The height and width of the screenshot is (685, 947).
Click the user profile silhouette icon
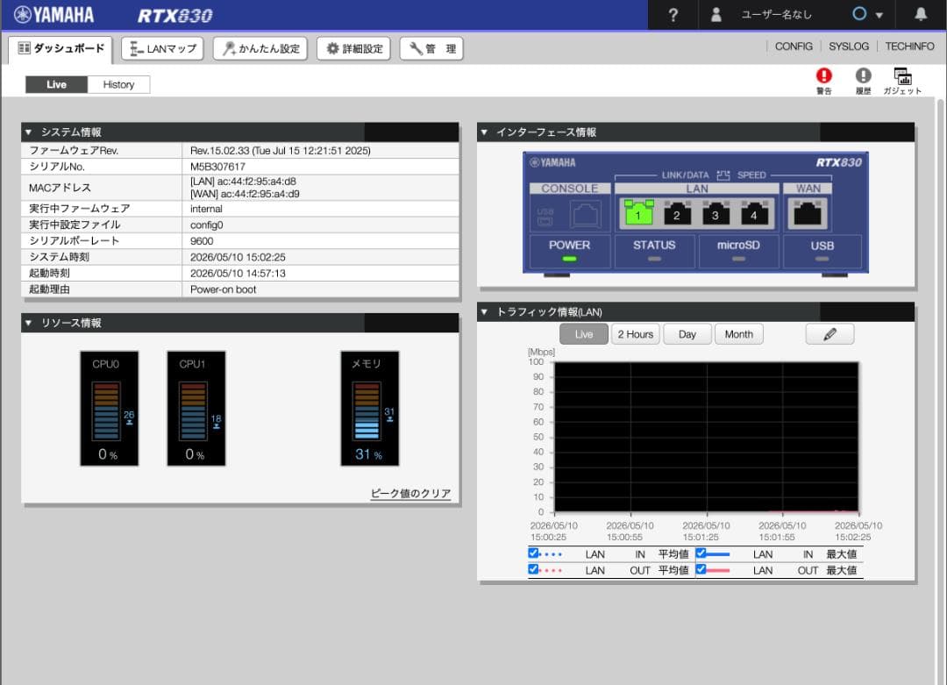coord(716,15)
